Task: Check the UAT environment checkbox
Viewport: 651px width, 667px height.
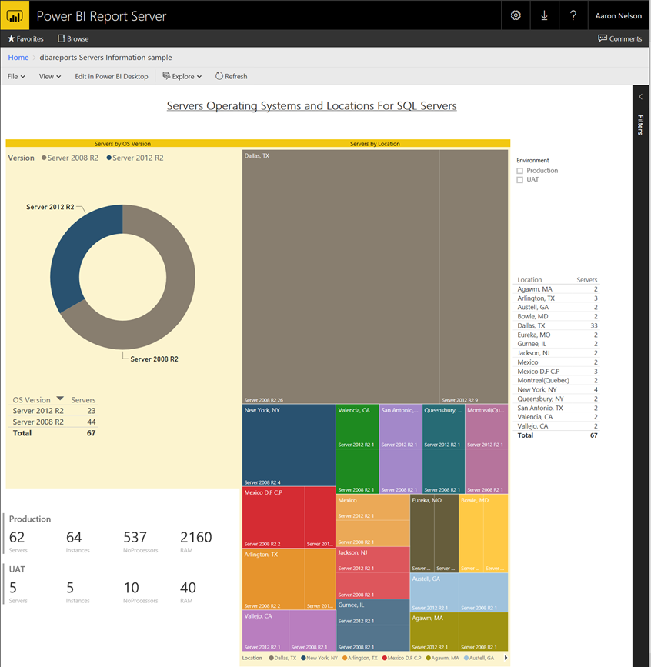Action: click(x=520, y=180)
